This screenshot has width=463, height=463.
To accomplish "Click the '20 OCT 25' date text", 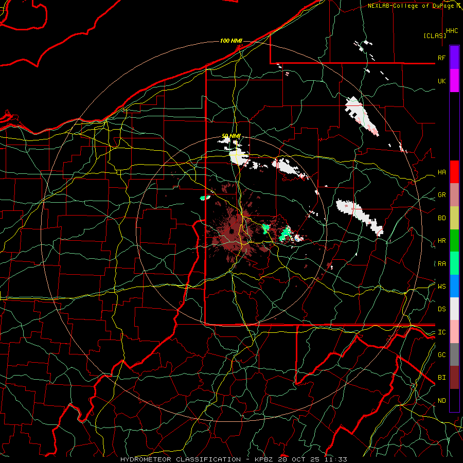I will 300,459.
